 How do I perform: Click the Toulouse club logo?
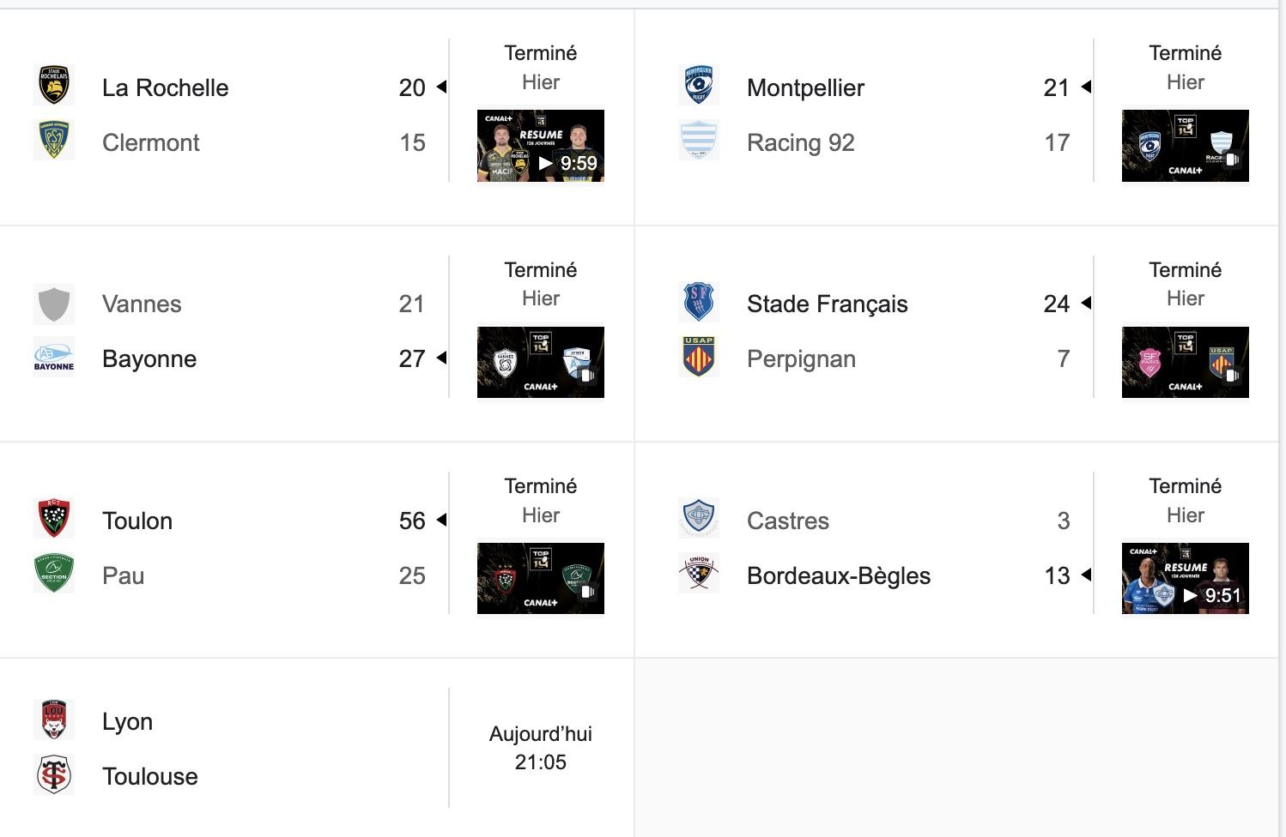54,775
